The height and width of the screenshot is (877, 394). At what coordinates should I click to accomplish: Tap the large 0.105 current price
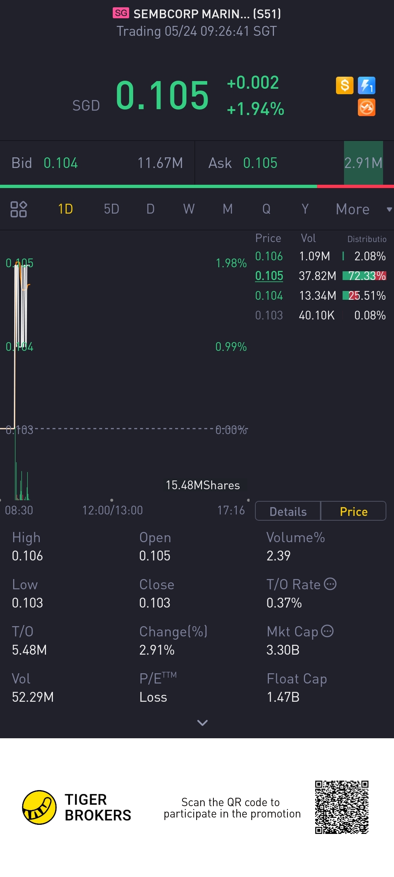162,96
